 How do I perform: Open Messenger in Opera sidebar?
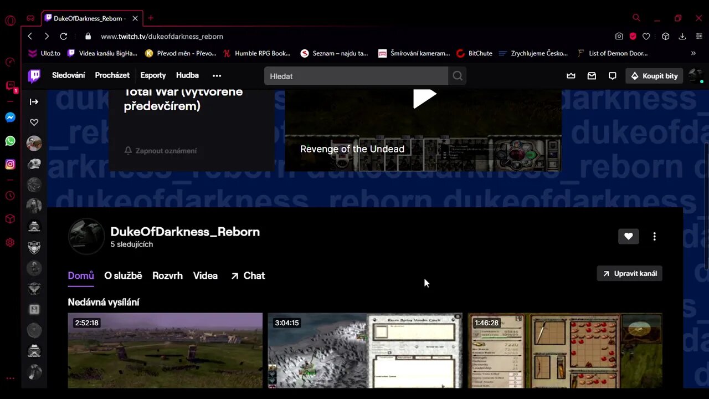point(10,117)
